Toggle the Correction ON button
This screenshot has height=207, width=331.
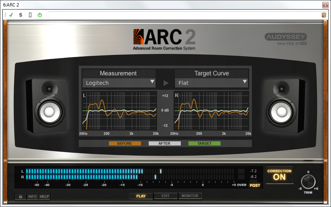coord(279,175)
